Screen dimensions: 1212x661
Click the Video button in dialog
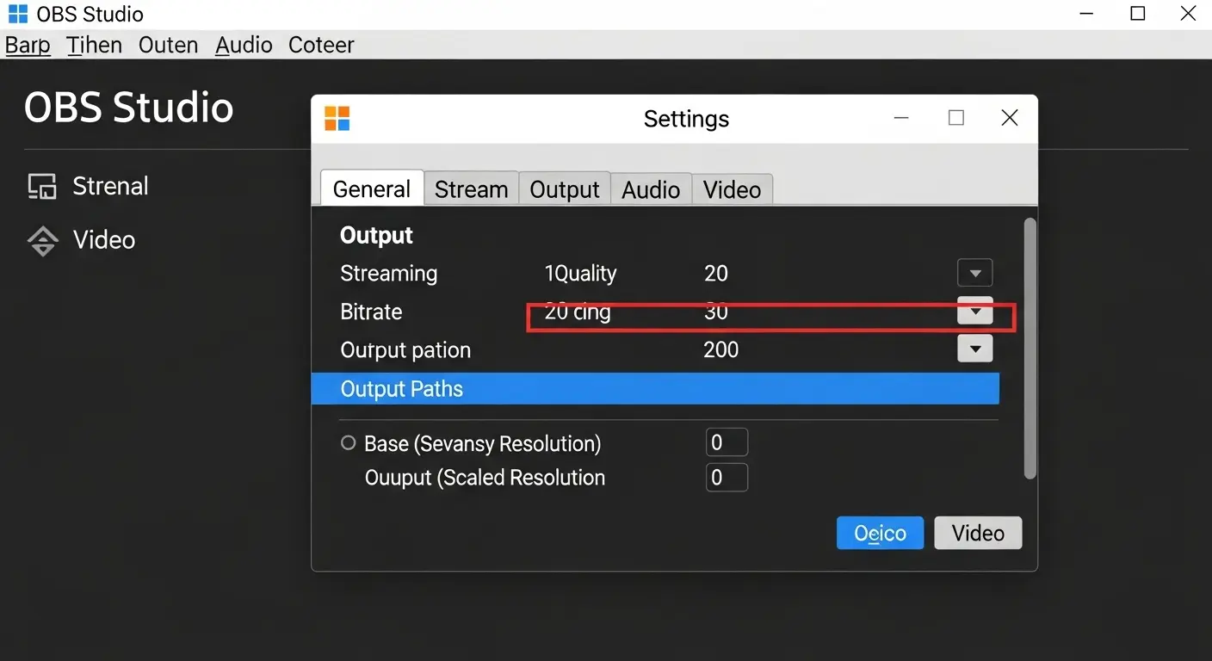(978, 533)
